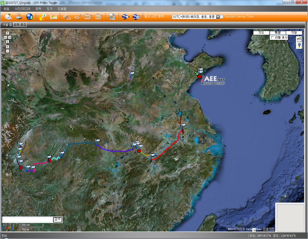Click the clapperboard icon on the map
Viewport: 308px width, 239px height.
click(x=299, y=39)
